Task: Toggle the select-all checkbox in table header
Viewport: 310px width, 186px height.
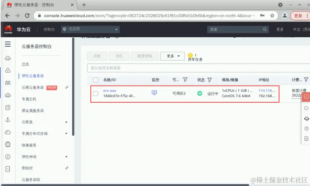Action: click(95, 80)
